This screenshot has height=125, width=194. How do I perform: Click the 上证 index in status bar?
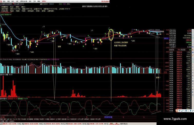click(1, 124)
